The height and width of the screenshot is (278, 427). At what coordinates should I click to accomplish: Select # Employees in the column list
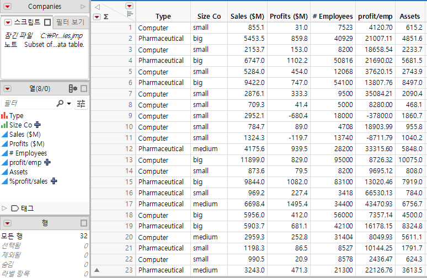tap(28, 153)
